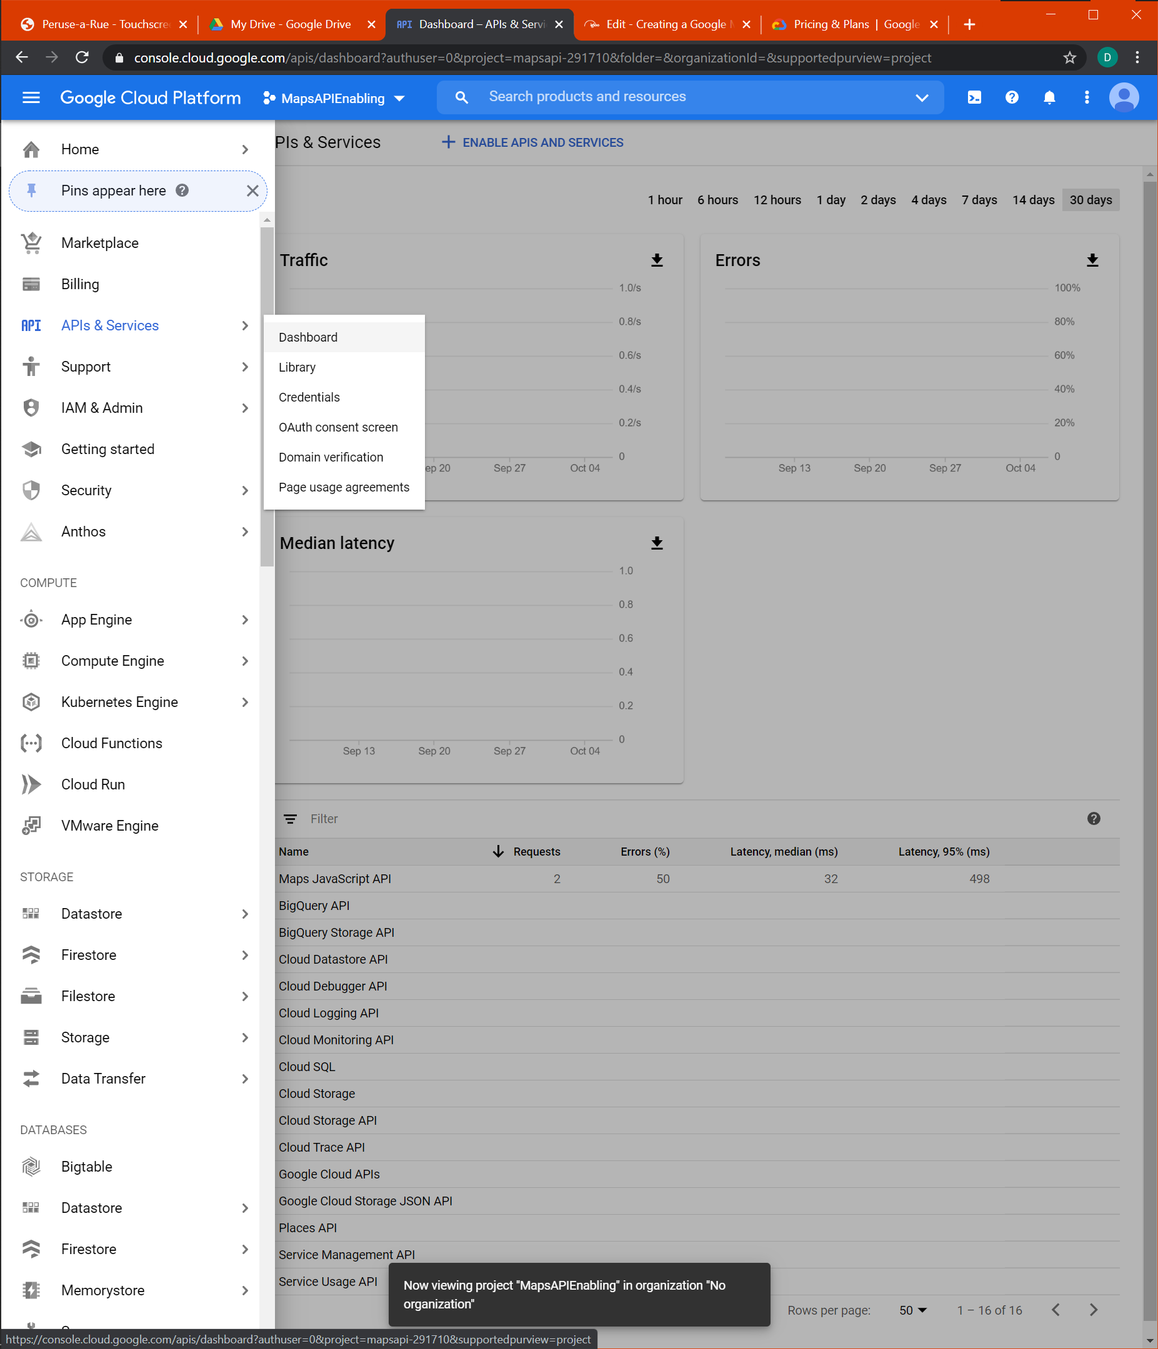Open the Maps JavaScript API link

[335, 878]
